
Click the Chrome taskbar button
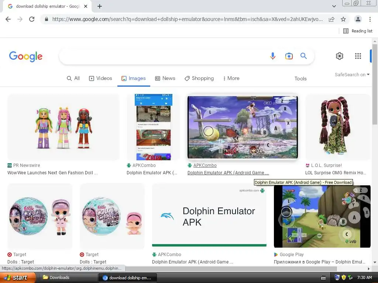127,278
